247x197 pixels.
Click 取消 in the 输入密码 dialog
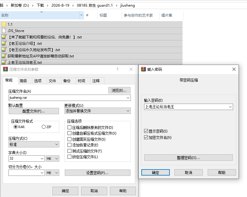188,173
